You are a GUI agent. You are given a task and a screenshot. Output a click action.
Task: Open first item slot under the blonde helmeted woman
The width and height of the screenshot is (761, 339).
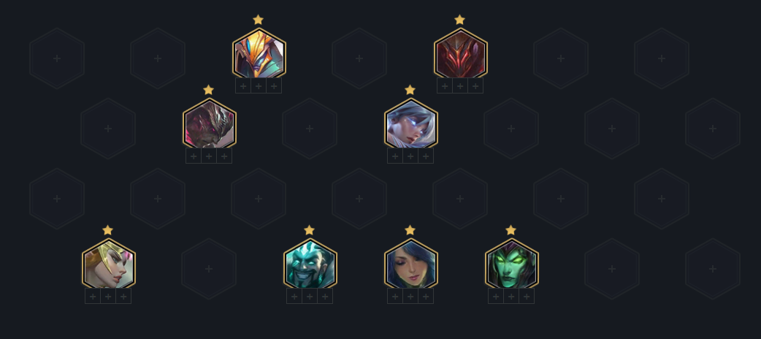tap(93, 297)
